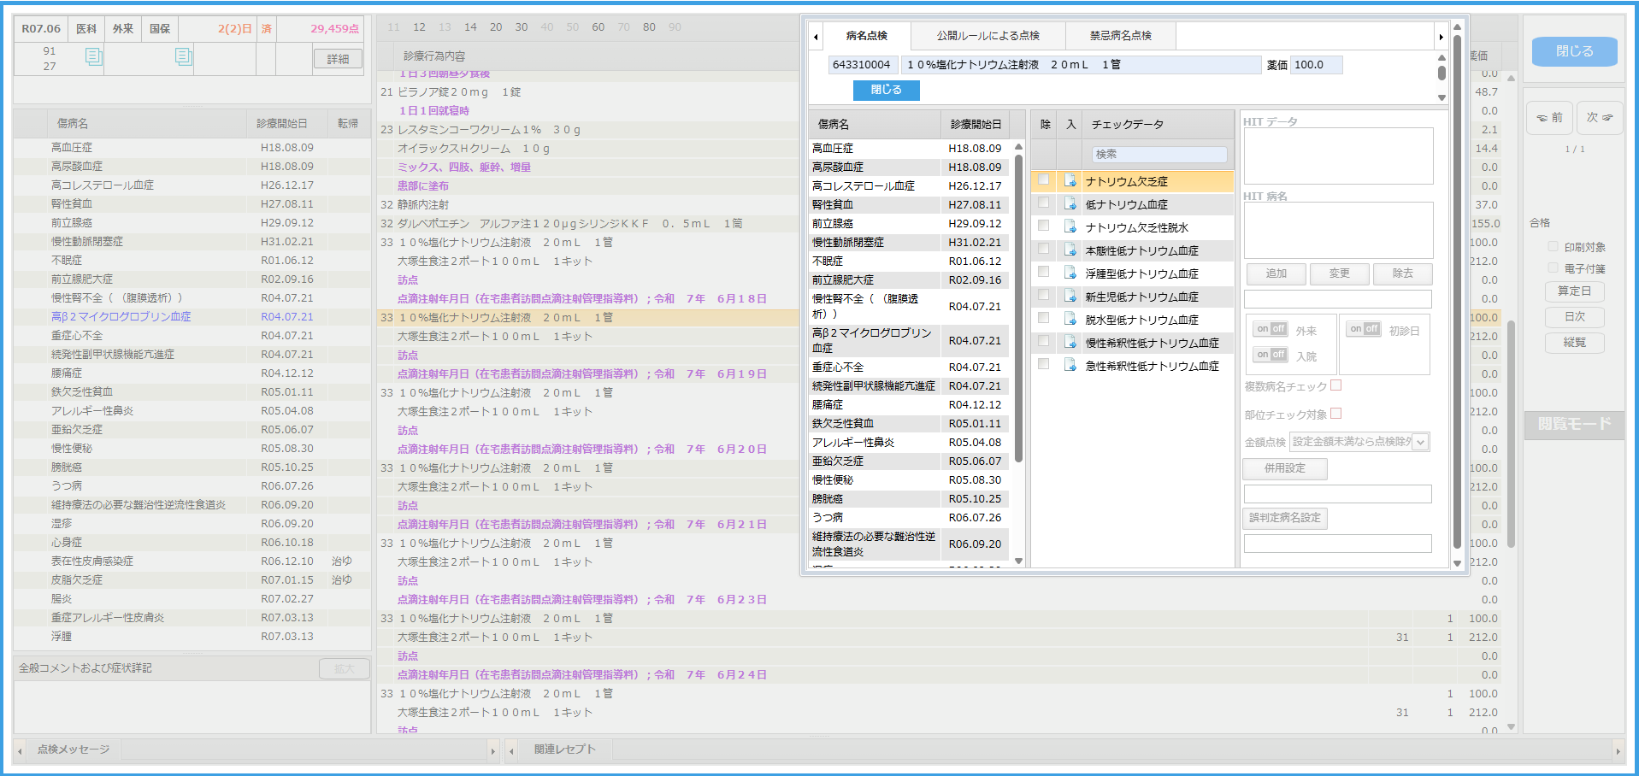This screenshot has width=1639, height=776.
Task: Go to previous record with 前 button
Action: (x=1548, y=118)
